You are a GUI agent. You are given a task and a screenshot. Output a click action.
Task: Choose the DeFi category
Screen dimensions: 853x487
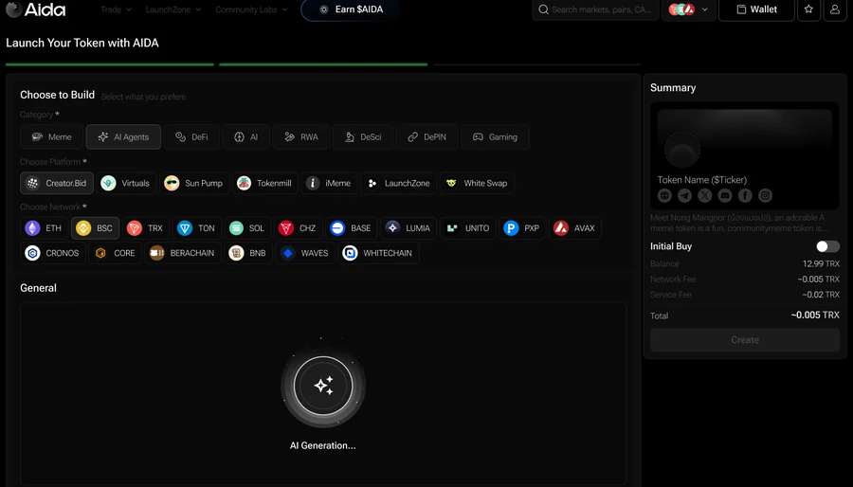191,137
